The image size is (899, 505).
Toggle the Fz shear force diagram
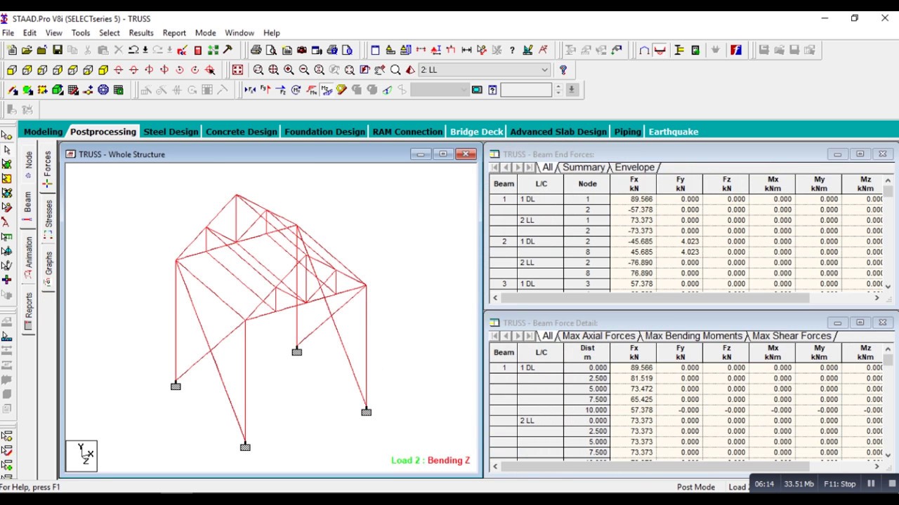point(280,90)
